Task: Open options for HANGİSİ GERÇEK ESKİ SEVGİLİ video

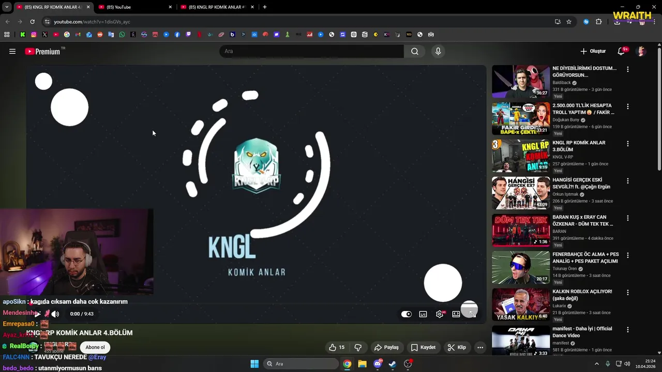Action: tap(628, 181)
